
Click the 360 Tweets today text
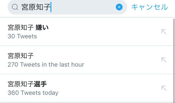(33, 93)
